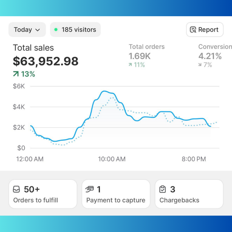232x232 pixels.
Task: Click the down arrow beside 7%
Action: tap(200, 65)
